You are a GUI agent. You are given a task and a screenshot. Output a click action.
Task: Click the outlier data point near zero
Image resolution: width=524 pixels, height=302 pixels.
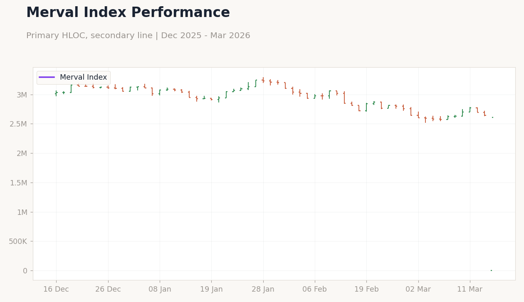point(491,270)
